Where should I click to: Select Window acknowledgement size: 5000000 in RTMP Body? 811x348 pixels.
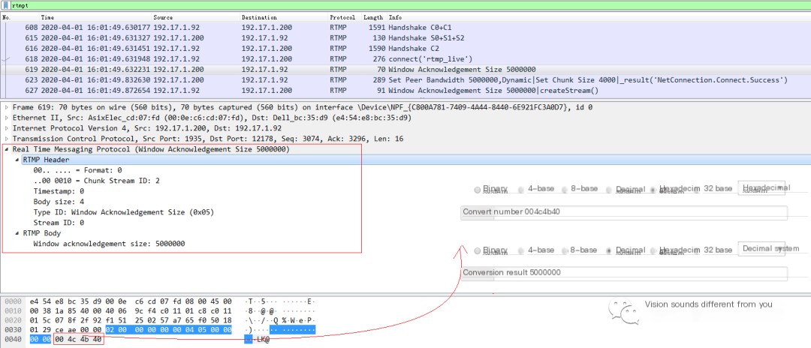coord(109,244)
